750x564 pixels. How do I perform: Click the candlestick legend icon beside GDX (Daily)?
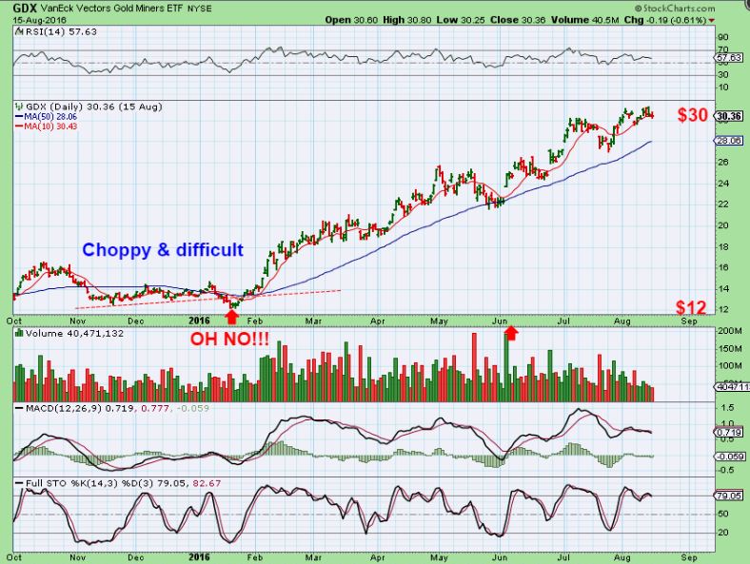(19, 107)
